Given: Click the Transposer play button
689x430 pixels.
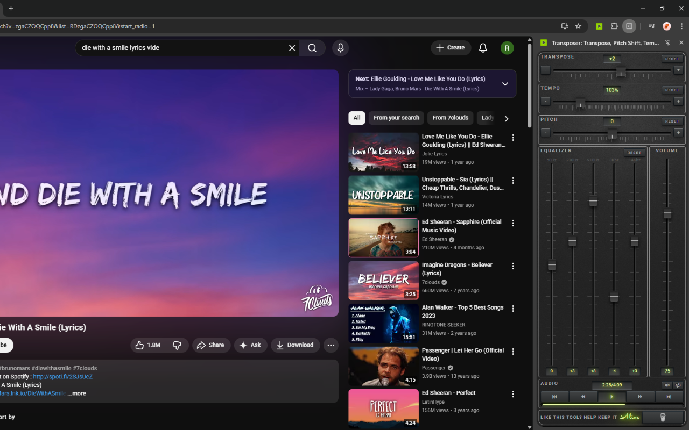Looking at the screenshot, I should tap(611, 397).
